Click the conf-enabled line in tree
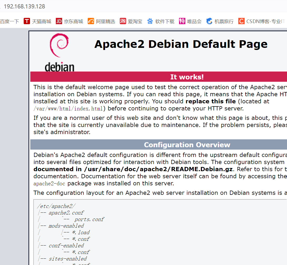The height and width of the screenshot is (265, 287). click(x=66, y=246)
